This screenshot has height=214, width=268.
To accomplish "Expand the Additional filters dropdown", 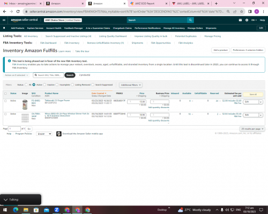I will point(131,85).
